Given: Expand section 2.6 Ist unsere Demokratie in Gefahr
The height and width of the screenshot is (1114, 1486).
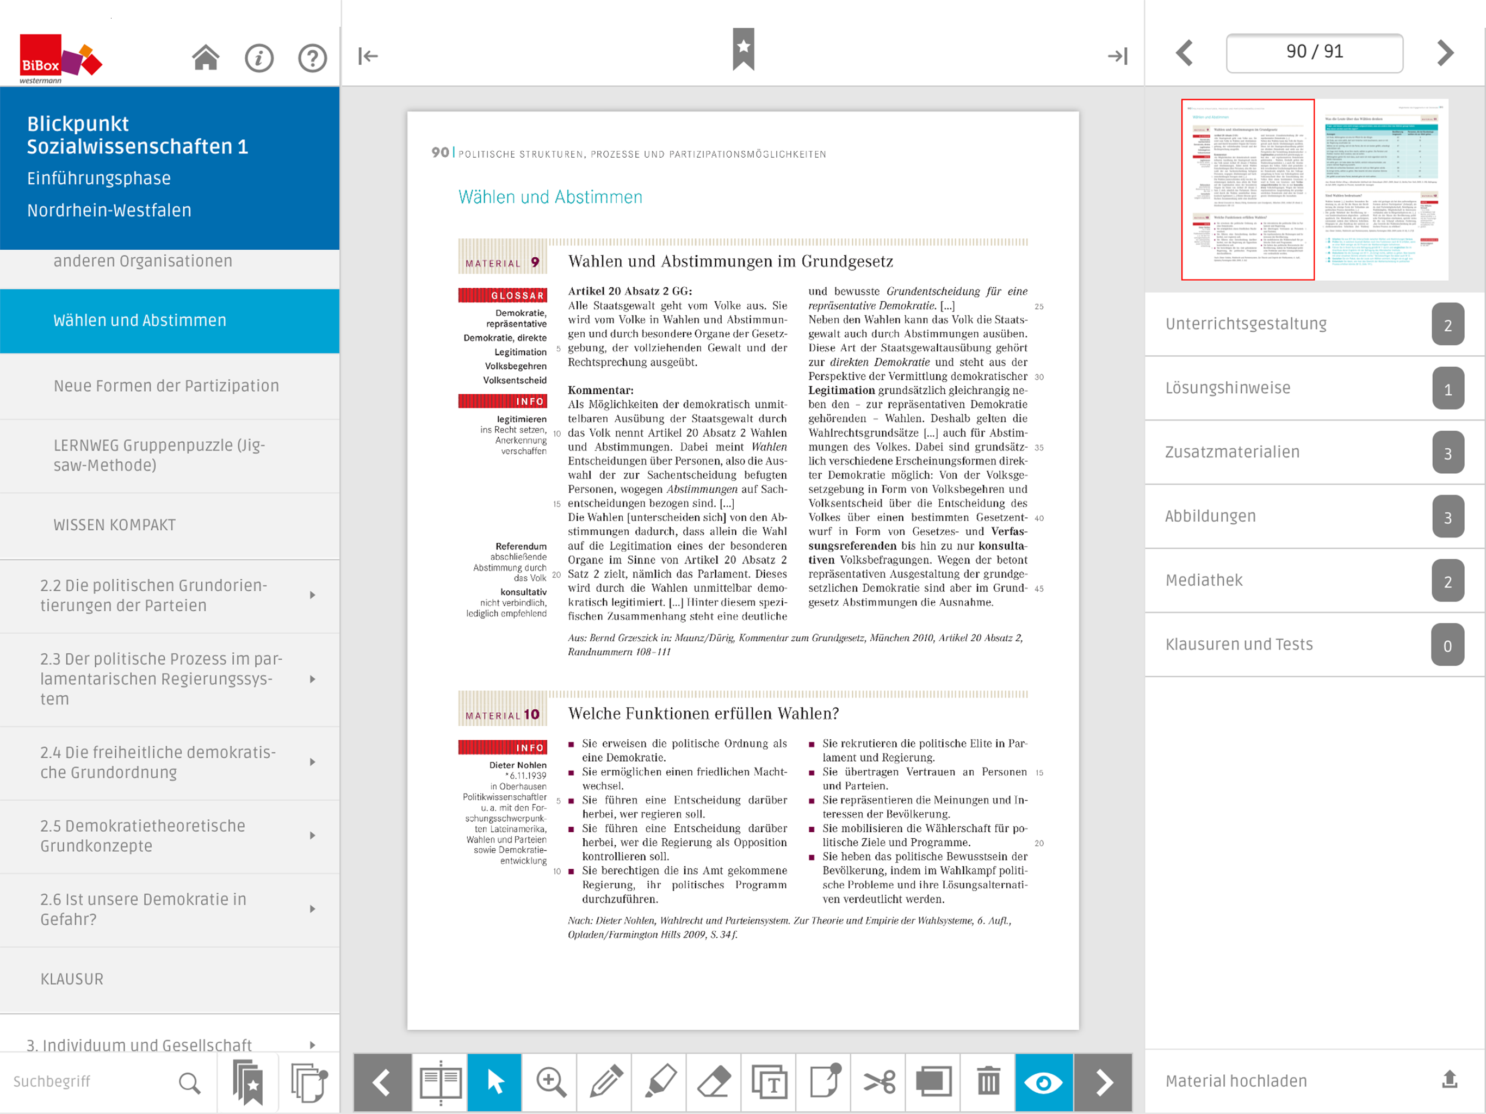Looking at the screenshot, I should tap(312, 909).
